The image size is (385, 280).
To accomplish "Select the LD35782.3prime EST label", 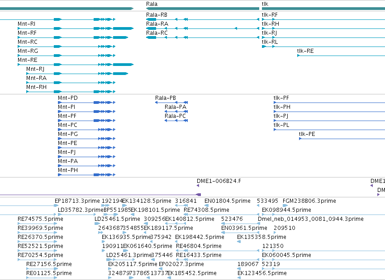I will click(x=81, y=210).
